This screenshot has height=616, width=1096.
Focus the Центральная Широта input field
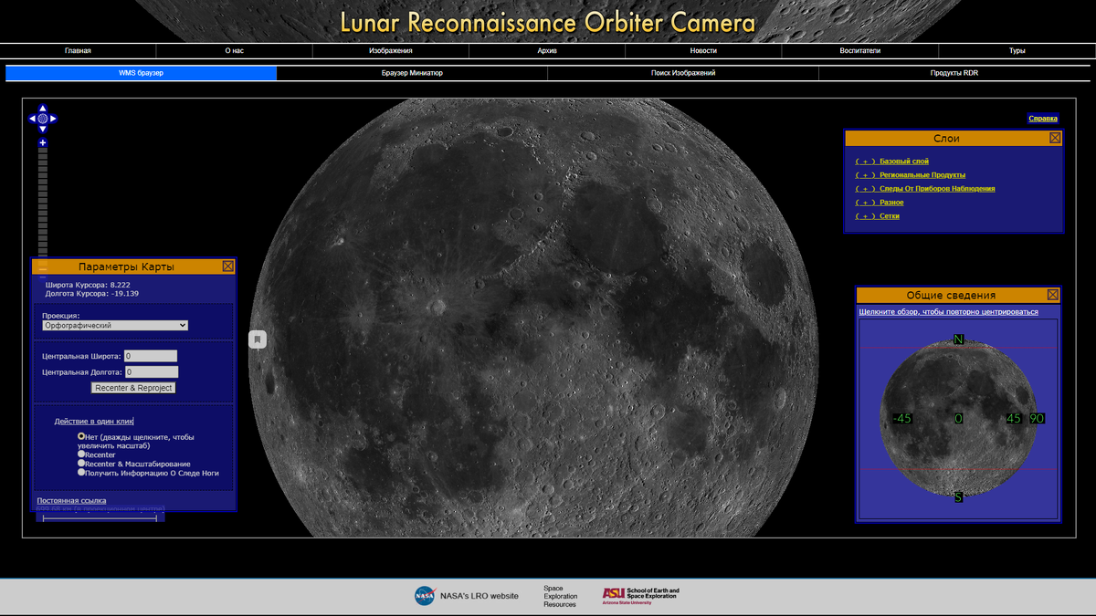tap(151, 356)
